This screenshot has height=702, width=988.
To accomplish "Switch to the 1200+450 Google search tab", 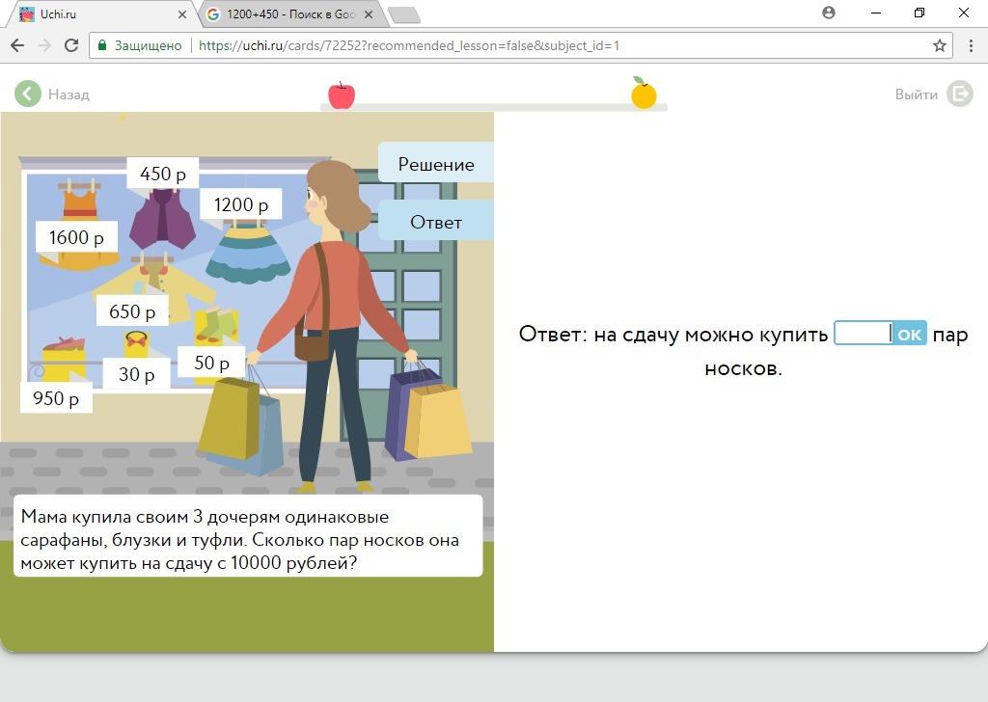I will [x=285, y=14].
